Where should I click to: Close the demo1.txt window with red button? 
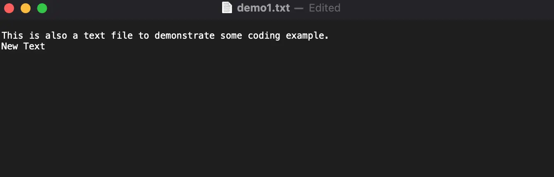[x=9, y=8]
